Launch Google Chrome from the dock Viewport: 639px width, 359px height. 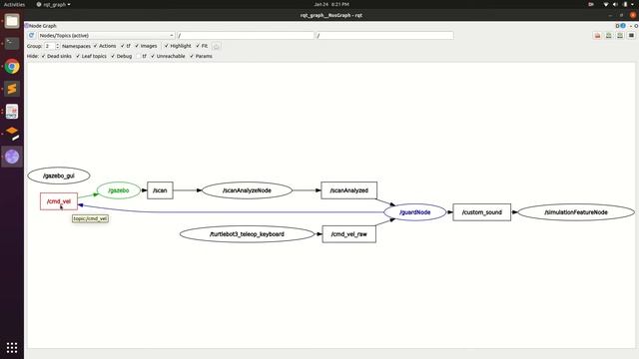[x=12, y=66]
